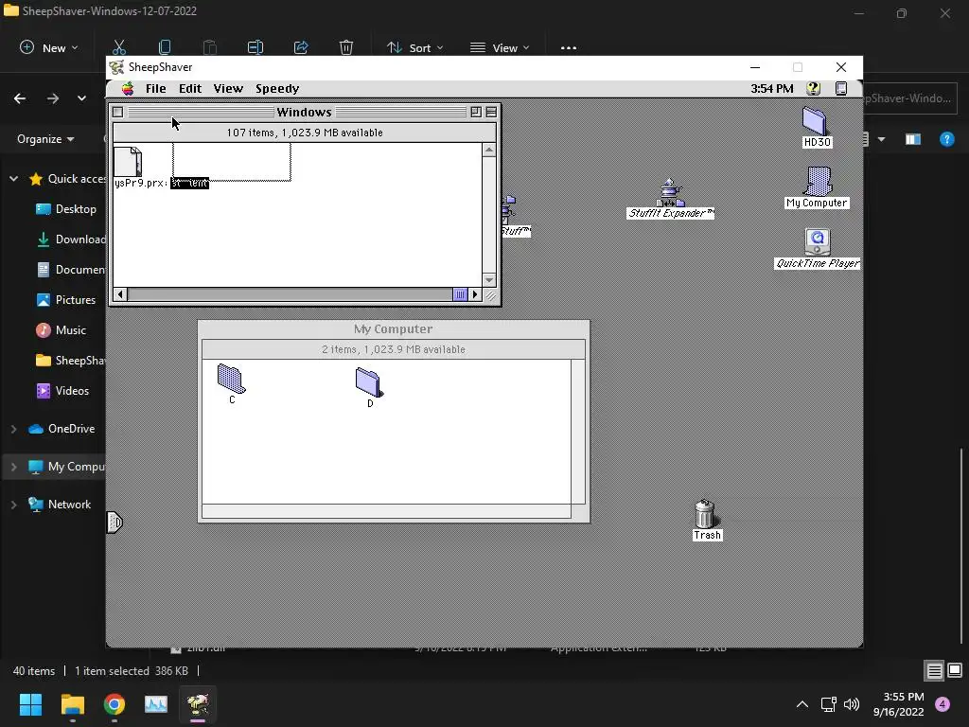Open the Mac Edit menu

[x=190, y=88]
